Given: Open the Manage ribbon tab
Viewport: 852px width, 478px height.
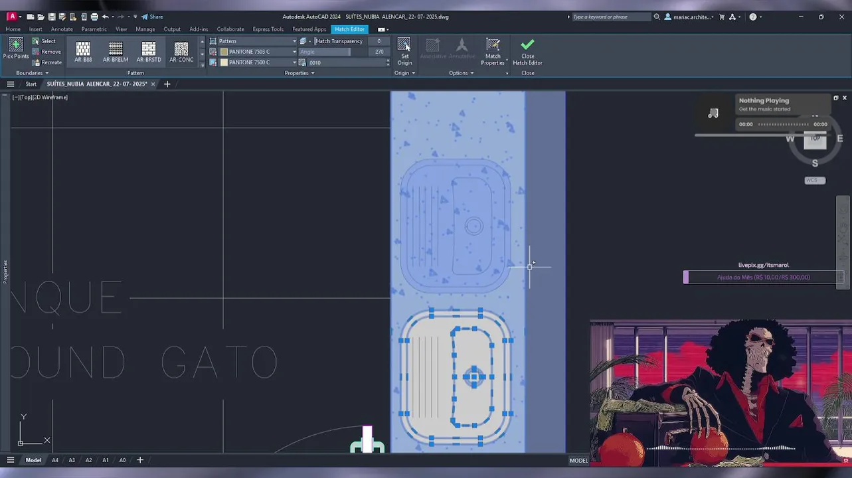Looking at the screenshot, I should 145,29.
